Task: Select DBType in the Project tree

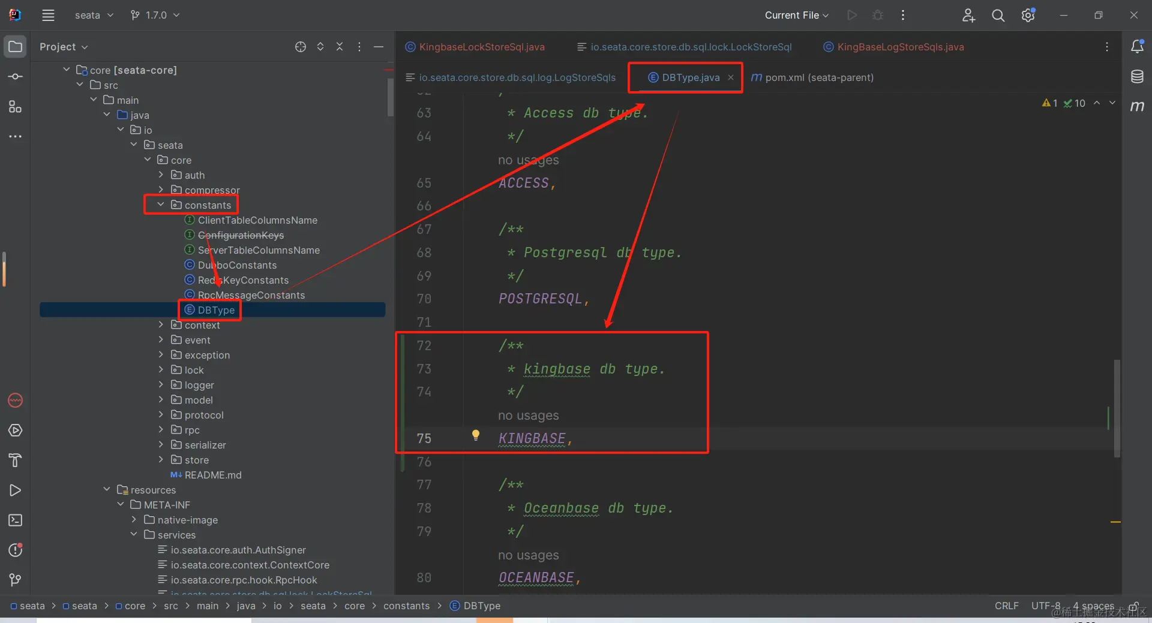Action: [216, 310]
